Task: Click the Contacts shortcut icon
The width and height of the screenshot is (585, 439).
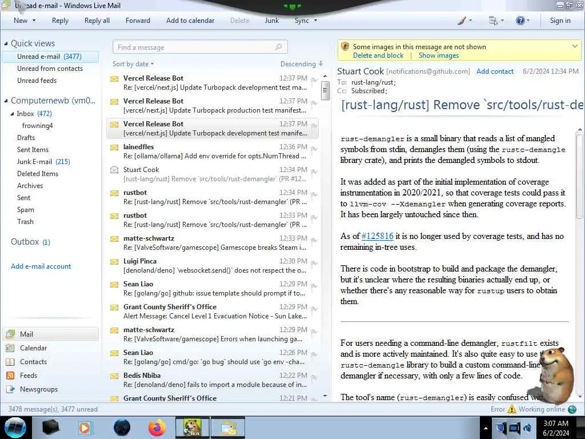Action: pos(10,362)
